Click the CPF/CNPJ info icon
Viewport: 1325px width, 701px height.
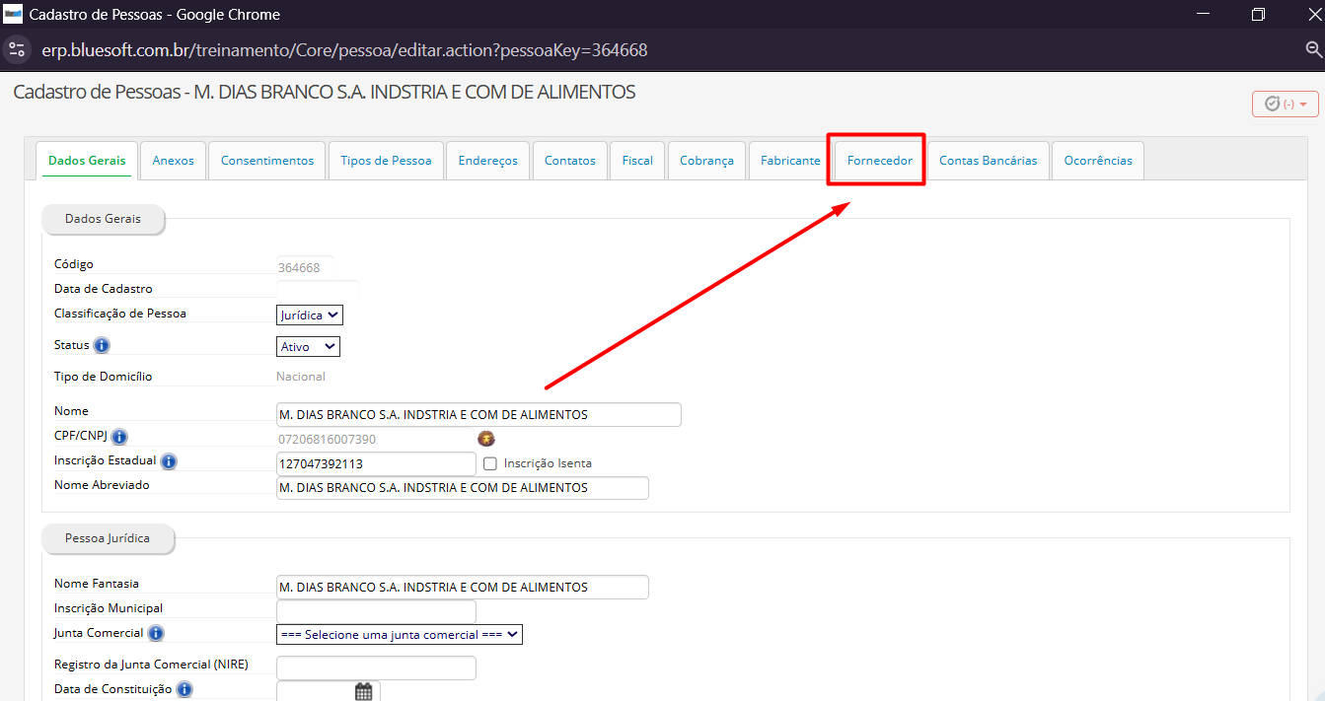(119, 437)
